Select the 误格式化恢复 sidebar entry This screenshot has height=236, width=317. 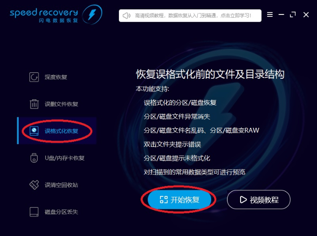pos(56,131)
